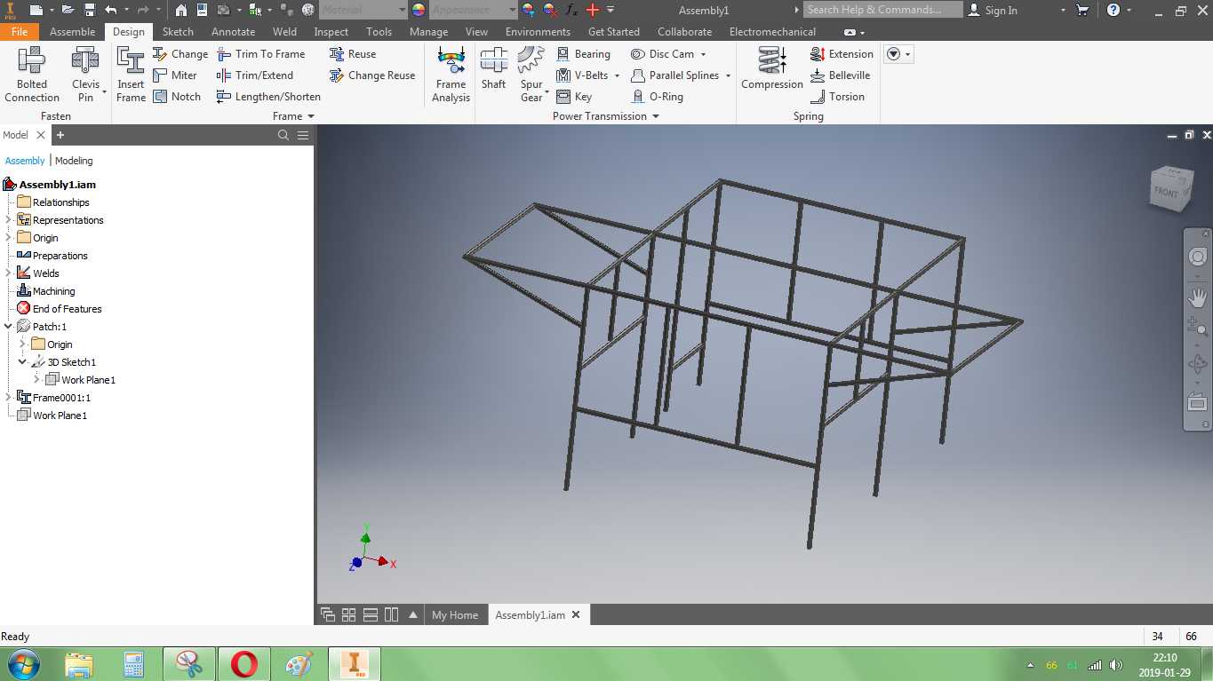The image size is (1213, 681).
Task: Open Windows Start menu
Action: point(25,664)
